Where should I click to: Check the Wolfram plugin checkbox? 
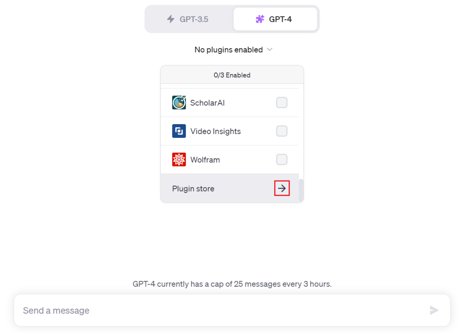(281, 160)
